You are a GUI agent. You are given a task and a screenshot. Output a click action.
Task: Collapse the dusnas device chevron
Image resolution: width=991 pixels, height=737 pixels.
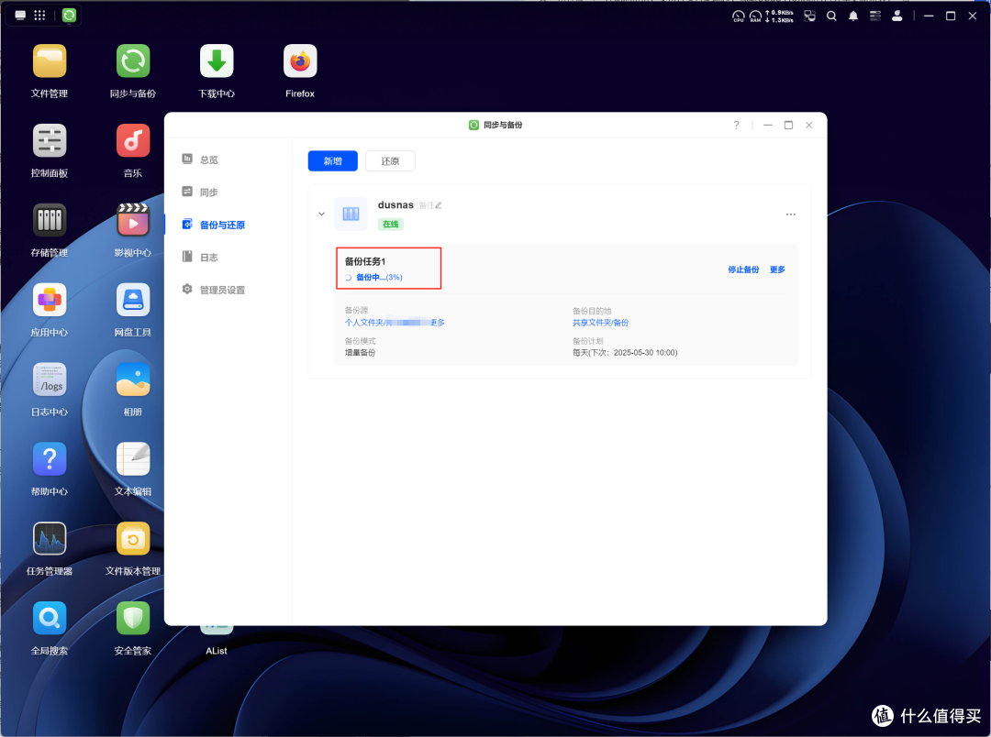(322, 214)
